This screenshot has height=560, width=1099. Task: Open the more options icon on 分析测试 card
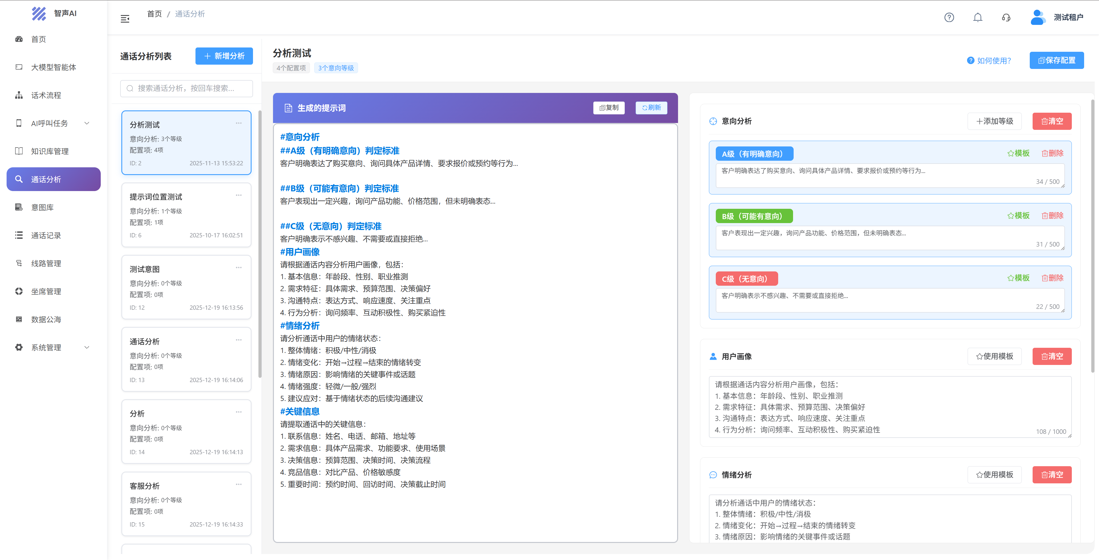point(238,123)
